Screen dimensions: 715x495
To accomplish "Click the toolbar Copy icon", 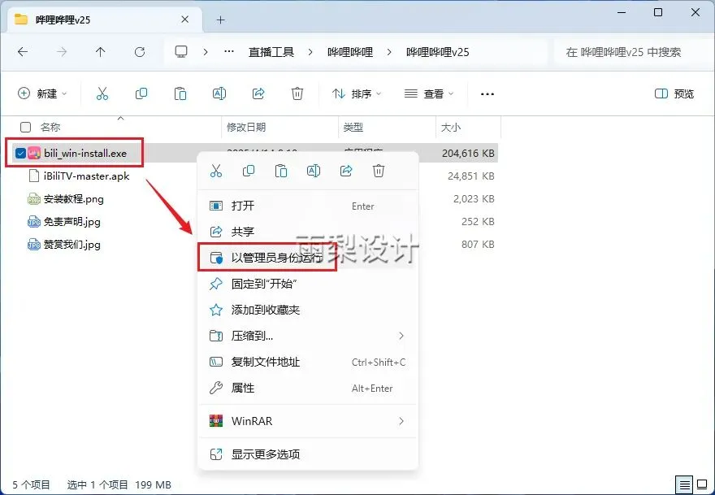I will click(x=141, y=93).
